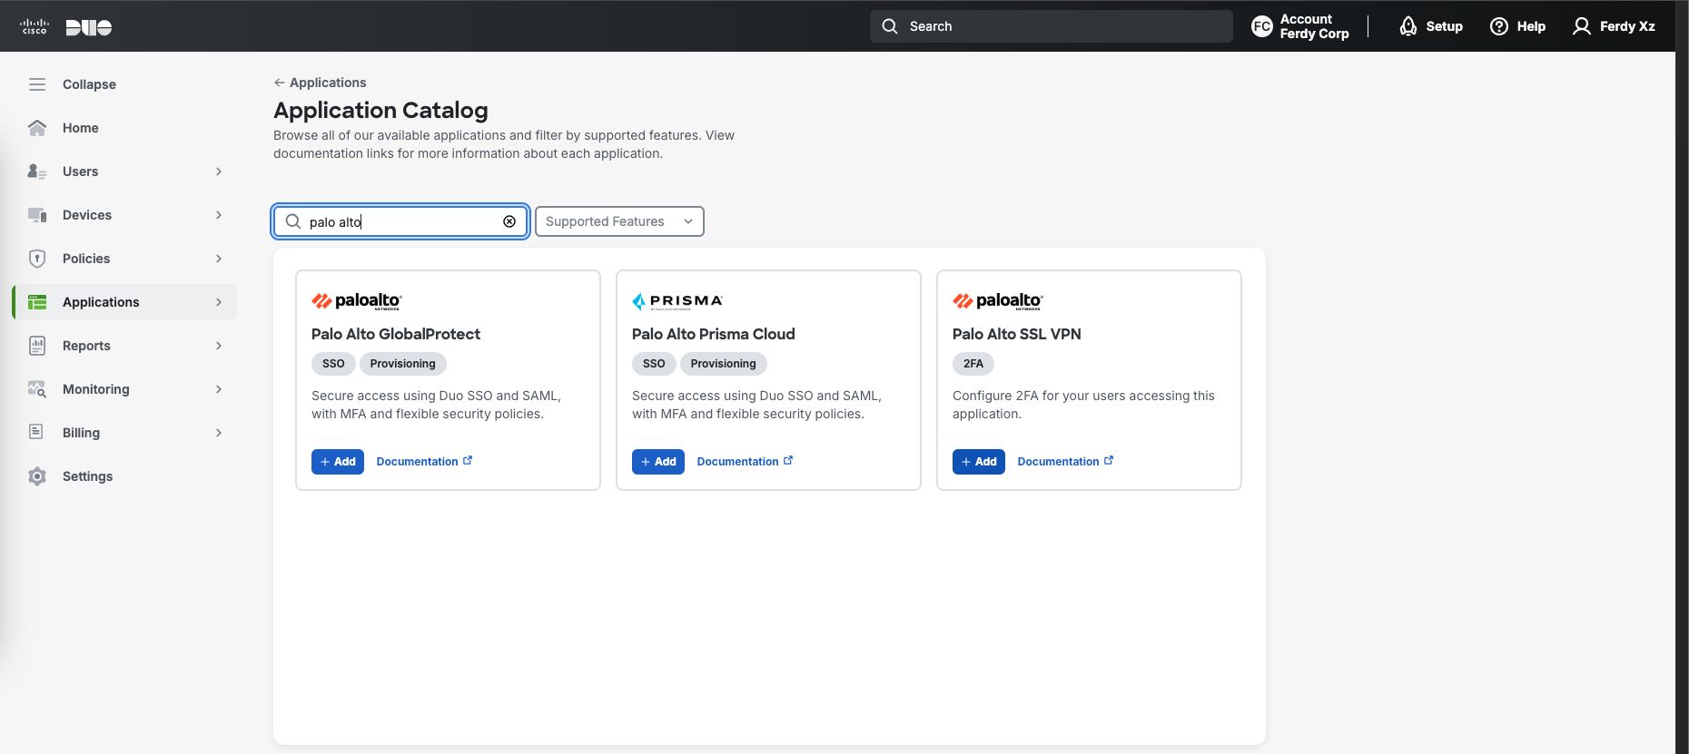Click the Collapse hamburger menu icon
This screenshot has width=1689, height=754.
[37, 84]
